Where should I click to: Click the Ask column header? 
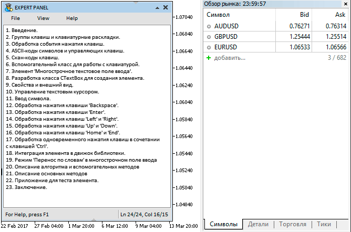[x=330, y=15]
